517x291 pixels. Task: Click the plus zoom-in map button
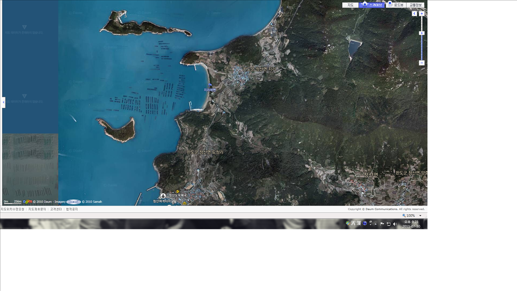[422, 14]
